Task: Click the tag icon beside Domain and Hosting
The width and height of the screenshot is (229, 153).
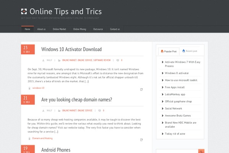Action: pos(29,138)
